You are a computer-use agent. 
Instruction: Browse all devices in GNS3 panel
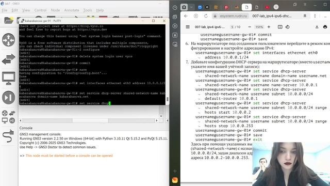pos(8,117)
